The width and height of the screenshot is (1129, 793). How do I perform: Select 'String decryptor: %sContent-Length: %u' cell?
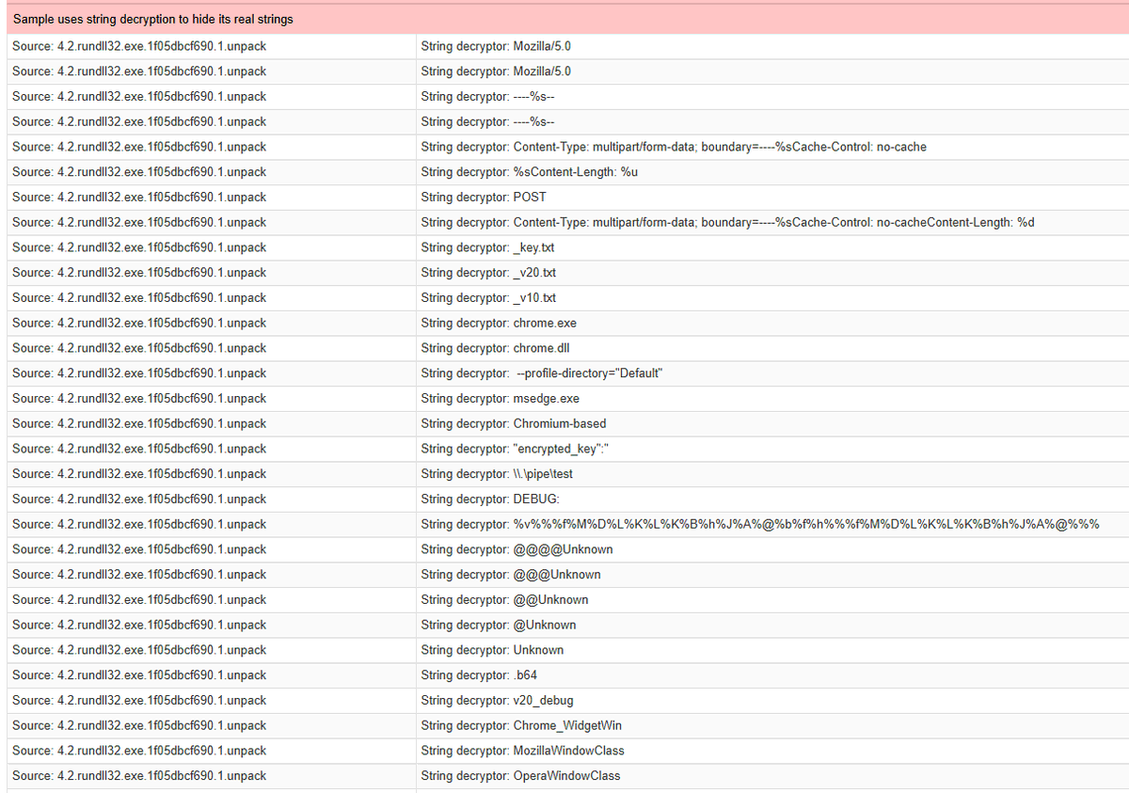pos(772,172)
